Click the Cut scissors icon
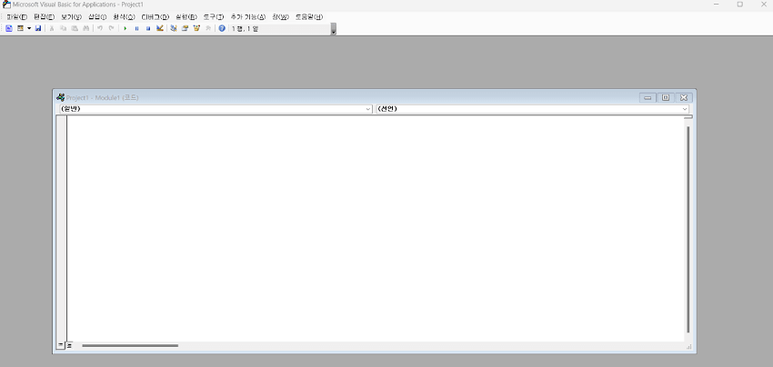Image resolution: width=773 pixels, height=367 pixels. 52,28
